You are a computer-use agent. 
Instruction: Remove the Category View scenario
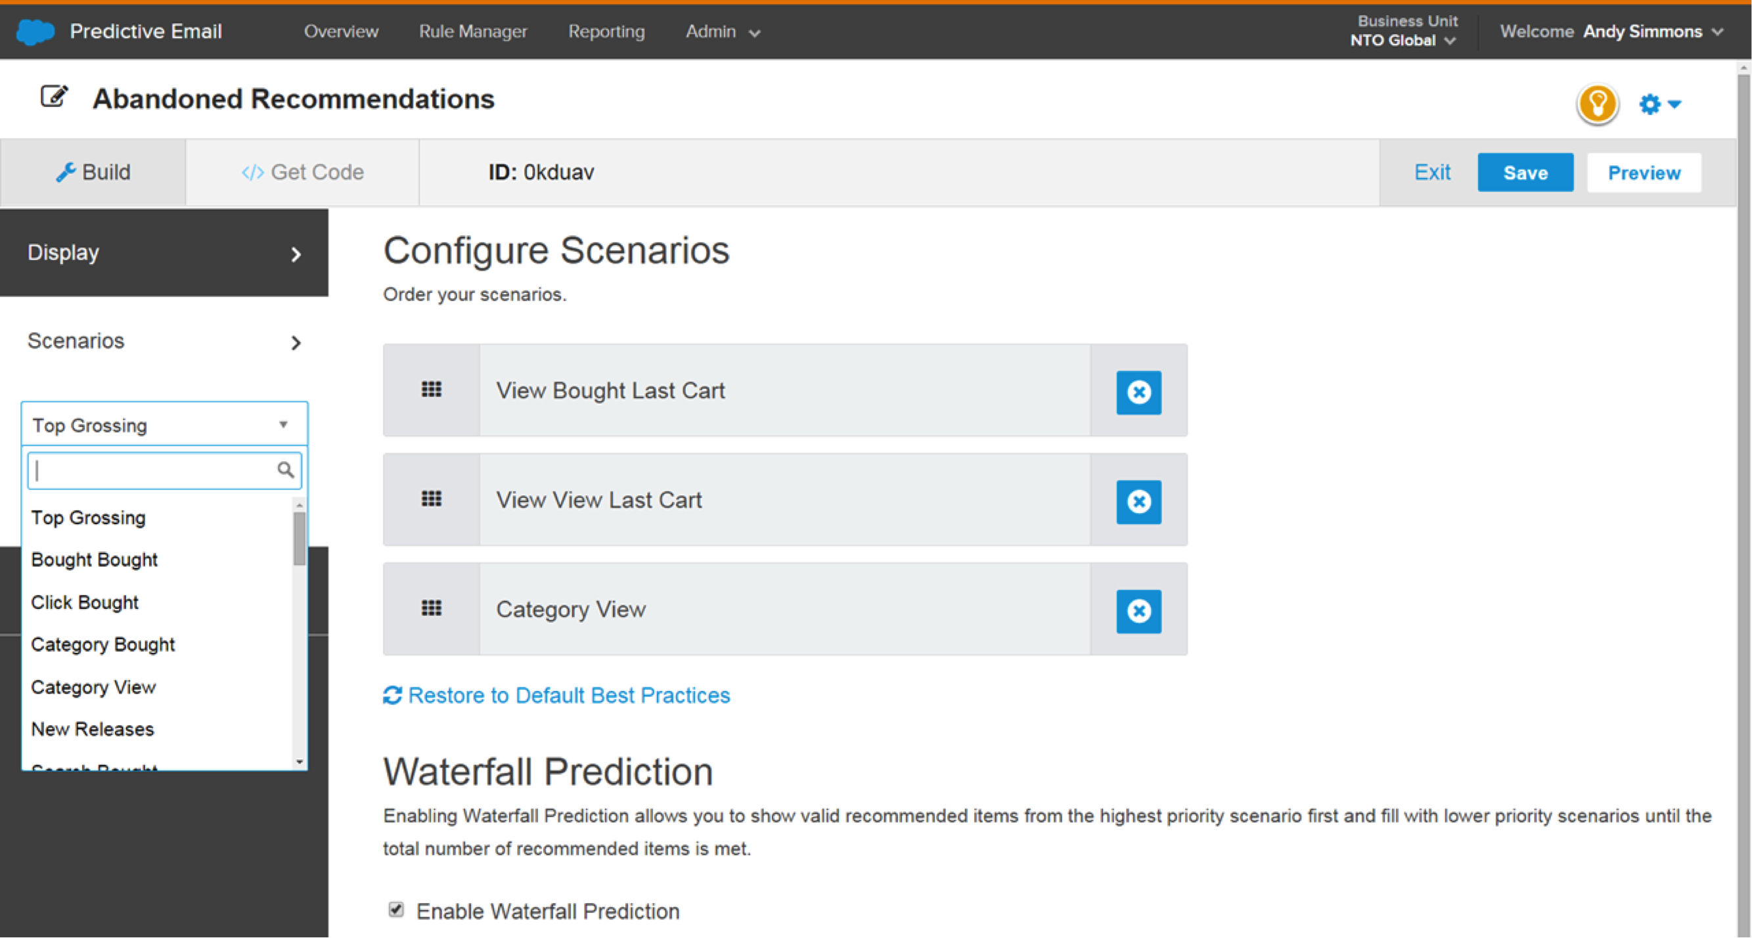tap(1138, 611)
